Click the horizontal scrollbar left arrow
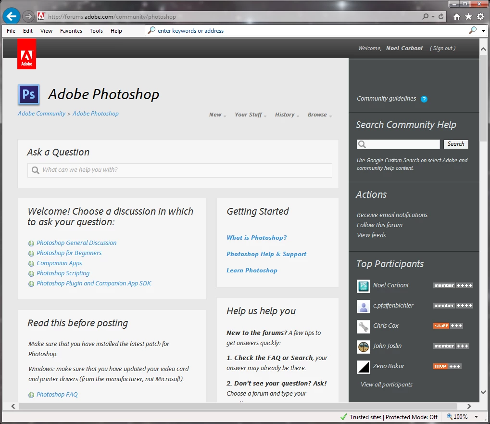The width and height of the screenshot is (490, 424). [x=13, y=406]
